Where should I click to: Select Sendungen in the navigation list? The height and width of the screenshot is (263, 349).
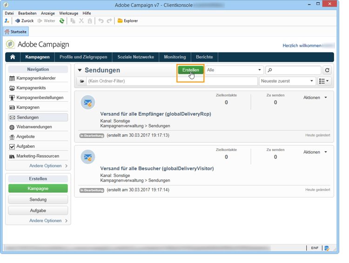(x=38, y=117)
